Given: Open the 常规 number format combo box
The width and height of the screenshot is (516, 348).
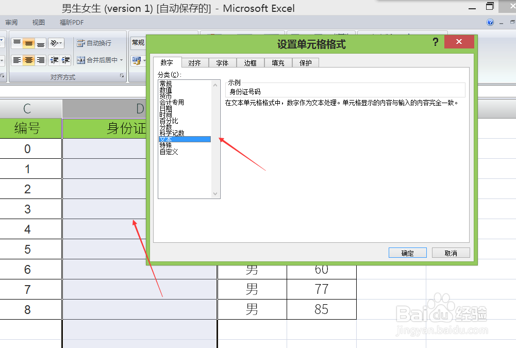Looking at the screenshot, I should [138, 42].
